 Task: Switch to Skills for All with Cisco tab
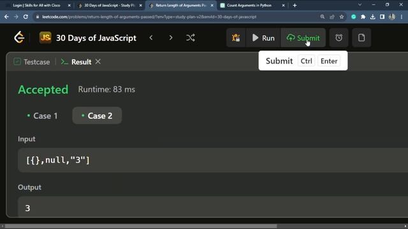coord(36,5)
